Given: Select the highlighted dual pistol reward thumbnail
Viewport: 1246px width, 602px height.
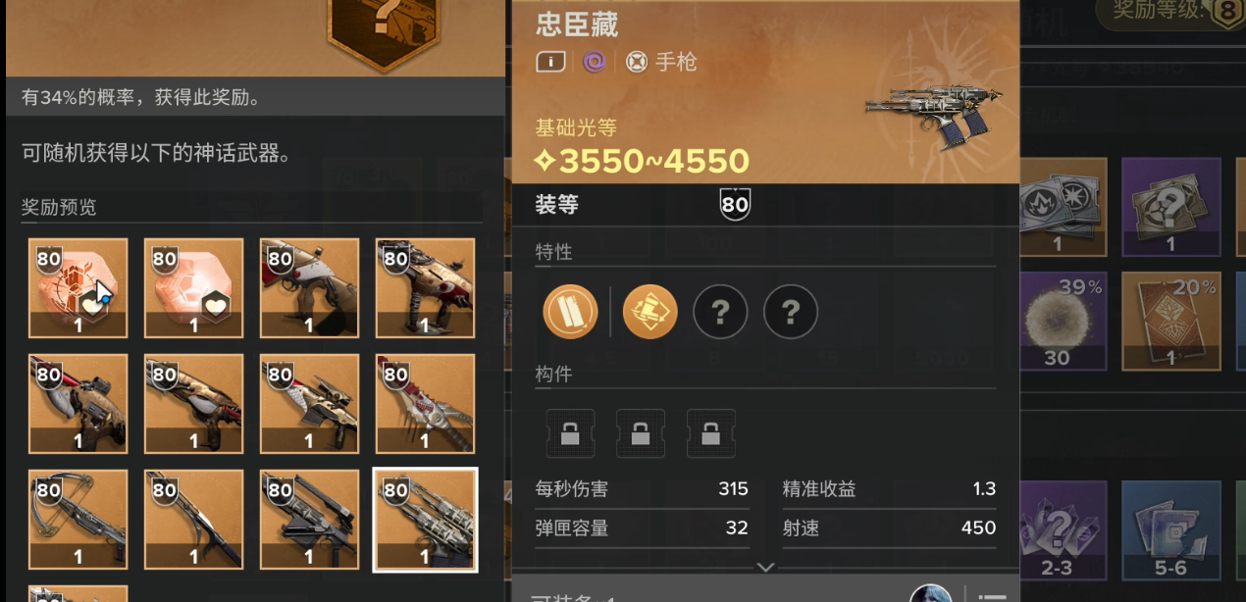Looking at the screenshot, I should pyautogui.click(x=426, y=520).
